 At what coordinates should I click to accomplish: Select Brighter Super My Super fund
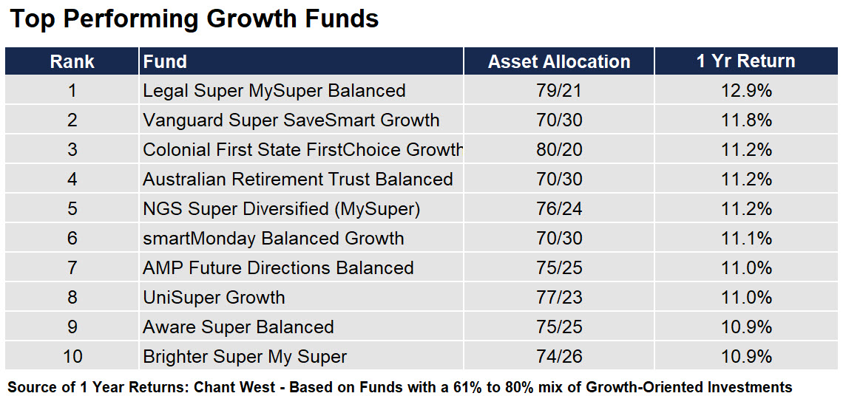pos(245,357)
